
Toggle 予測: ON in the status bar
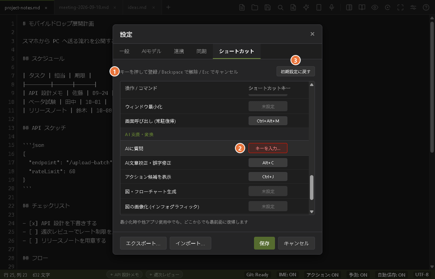[x=358, y=275]
